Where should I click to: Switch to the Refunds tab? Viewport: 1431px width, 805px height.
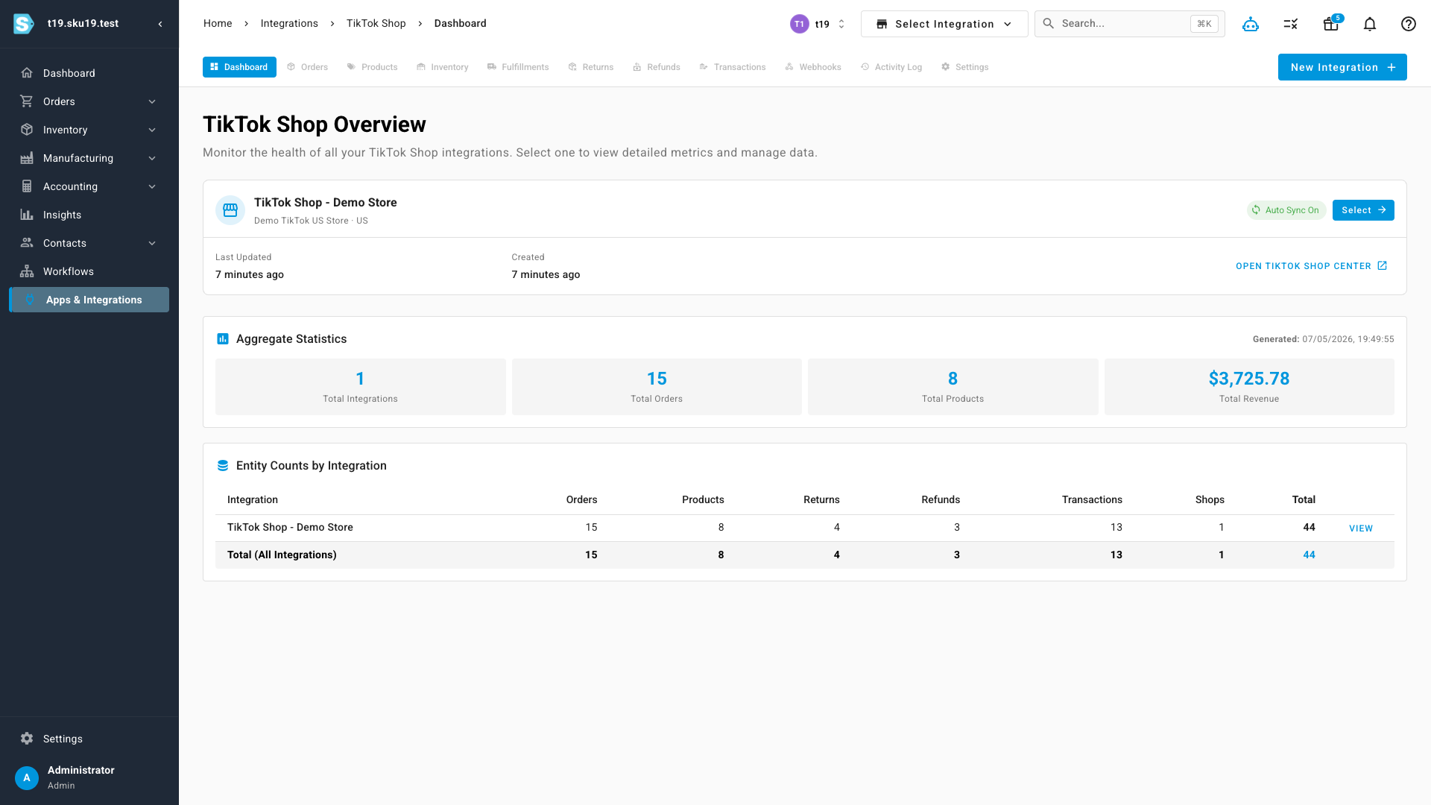[657, 67]
